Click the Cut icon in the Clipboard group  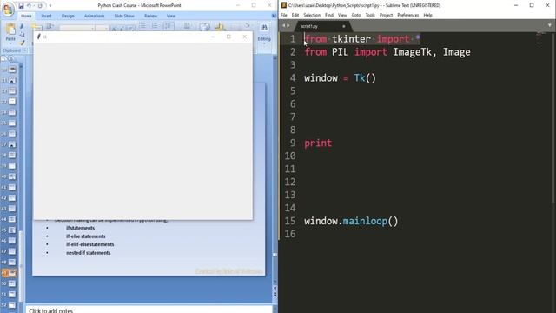coord(22,27)
